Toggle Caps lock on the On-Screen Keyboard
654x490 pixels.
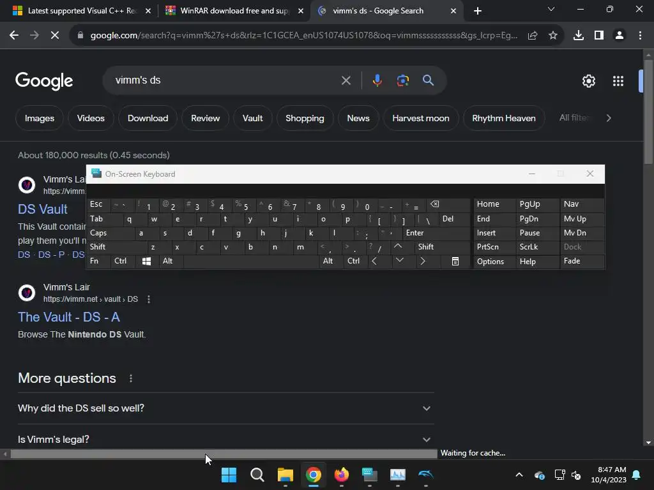[110, 233]
